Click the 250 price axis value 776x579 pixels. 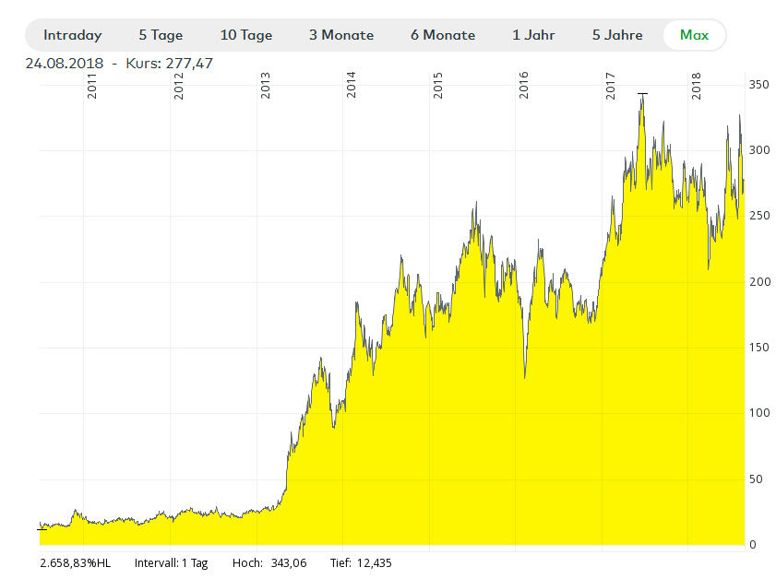pos(759,216)
